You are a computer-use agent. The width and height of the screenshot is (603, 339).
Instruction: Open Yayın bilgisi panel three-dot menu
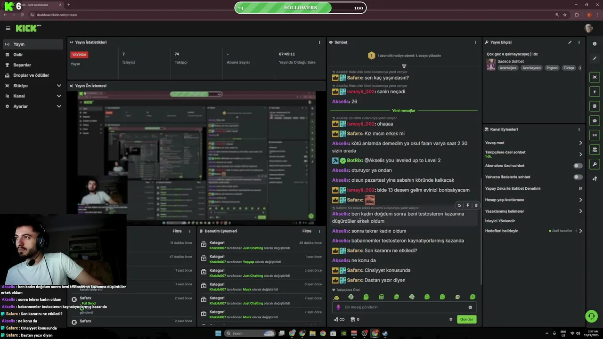(x=579, y=42)
